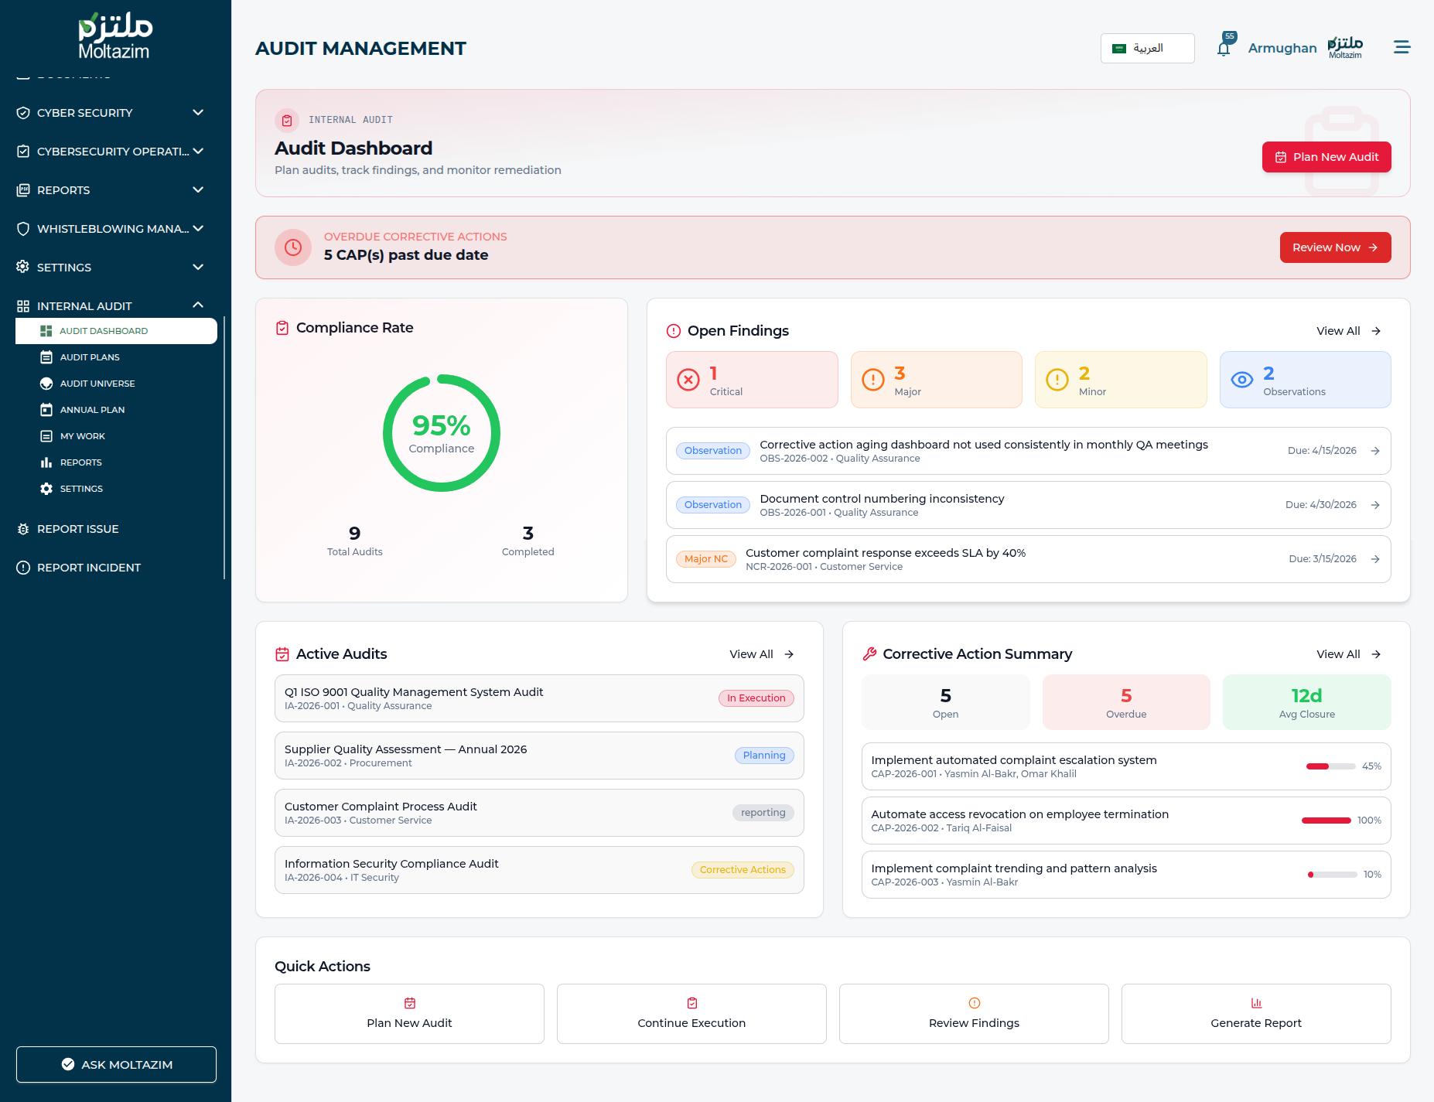Go to Audit Universe page
The width and height of the screenshot is (1434, 1102).
tap(97, 384)
